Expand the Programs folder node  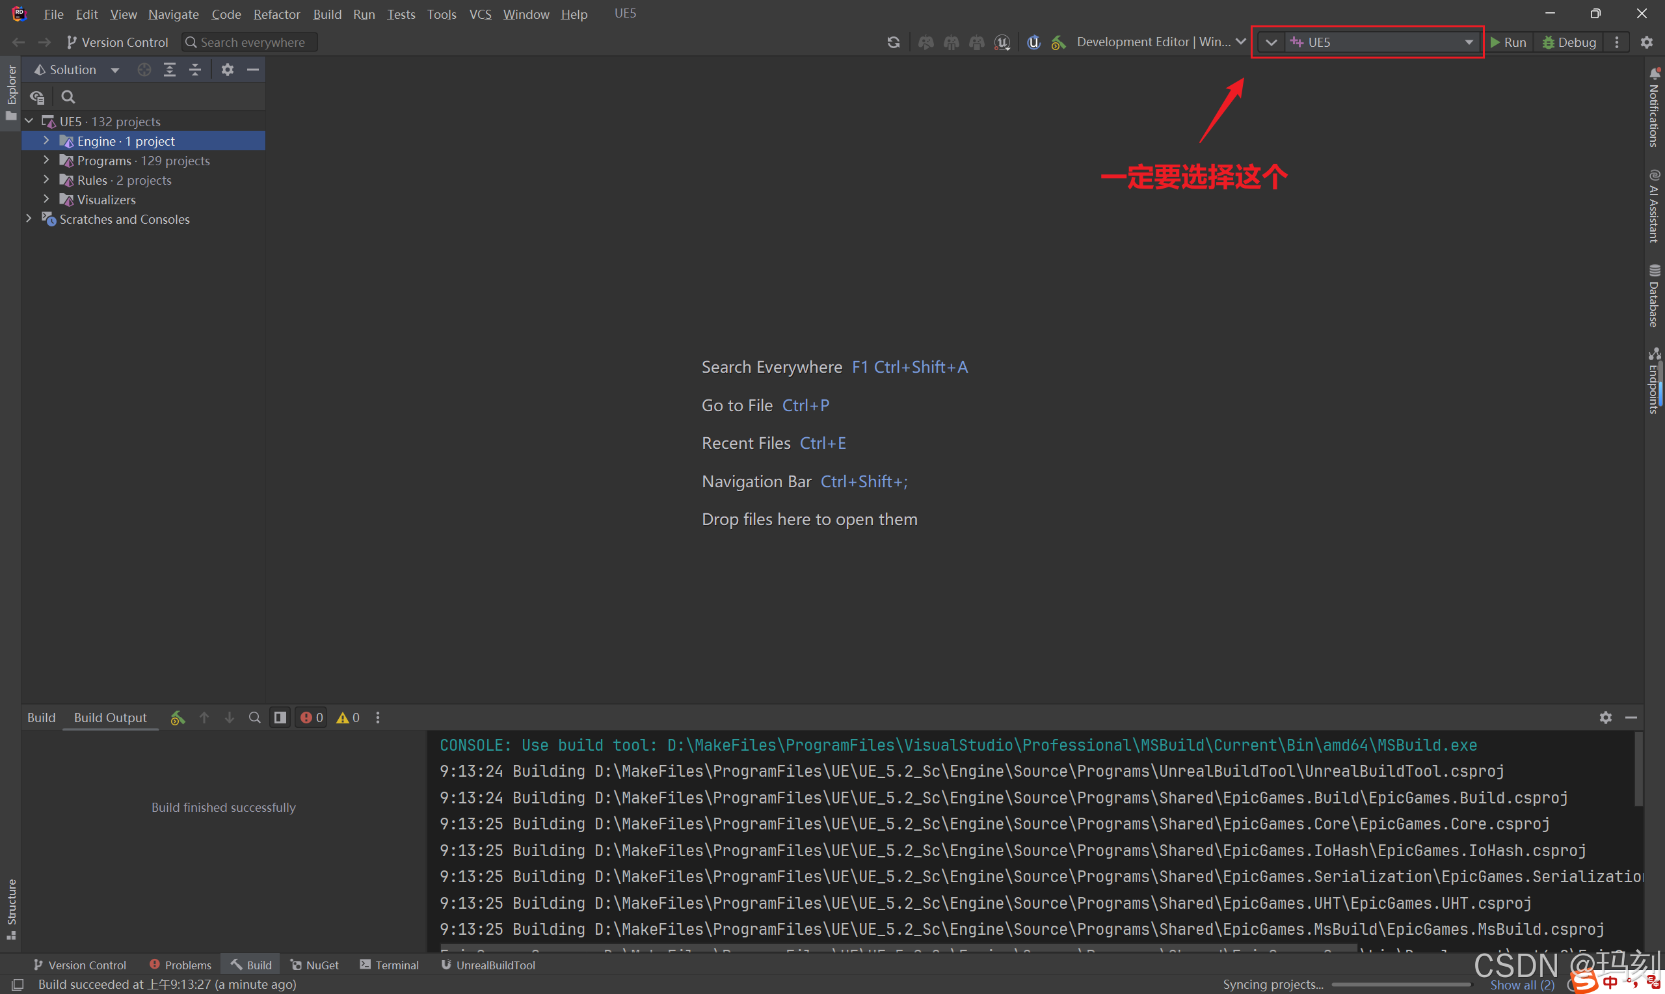tap(46, 161)
